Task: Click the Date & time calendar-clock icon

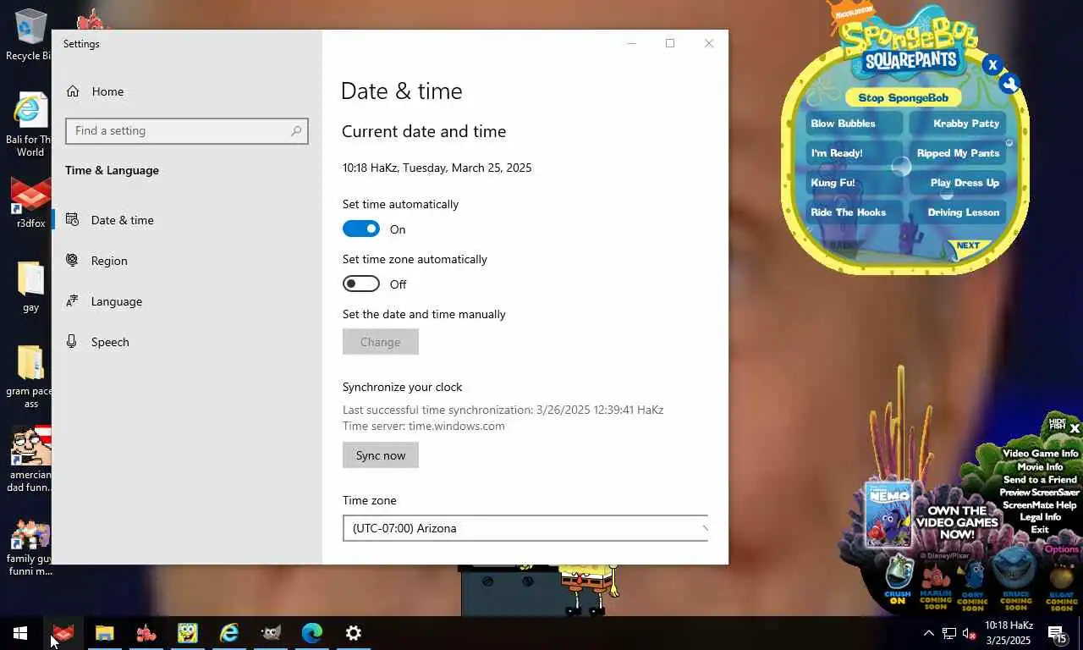Action: [73, 220]
